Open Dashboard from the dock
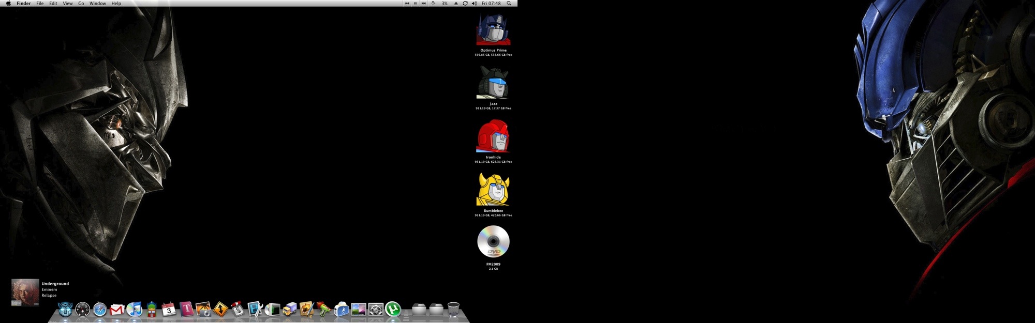The height and width of the screenshot is (323, 1035). coord(83,310)
